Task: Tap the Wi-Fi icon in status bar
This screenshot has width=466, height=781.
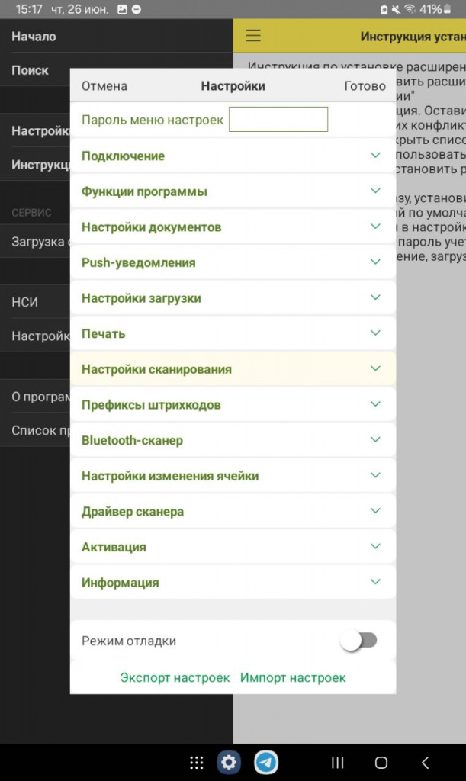Action: tap(410, 9)
